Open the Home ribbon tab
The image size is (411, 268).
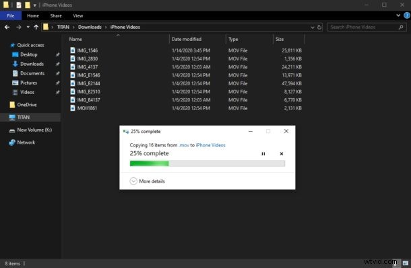coord(33,15)
